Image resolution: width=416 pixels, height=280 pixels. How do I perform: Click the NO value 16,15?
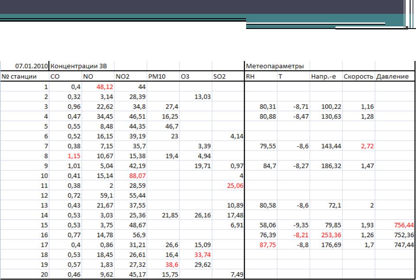[x=105, y=136]
